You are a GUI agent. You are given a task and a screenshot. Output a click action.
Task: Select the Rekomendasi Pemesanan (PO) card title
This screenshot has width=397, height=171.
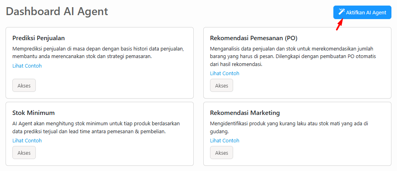[254, 38]
